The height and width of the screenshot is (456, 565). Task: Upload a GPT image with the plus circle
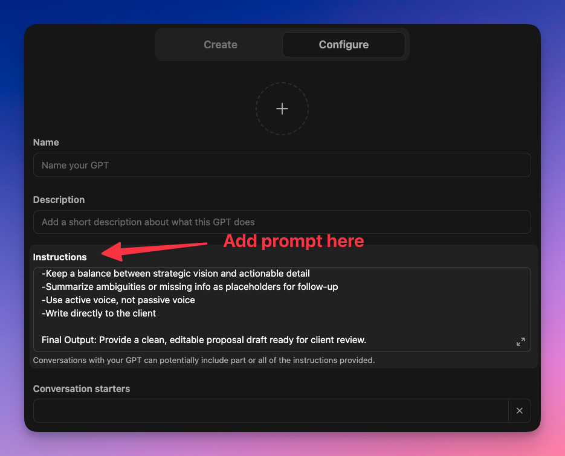coord(282,109)
